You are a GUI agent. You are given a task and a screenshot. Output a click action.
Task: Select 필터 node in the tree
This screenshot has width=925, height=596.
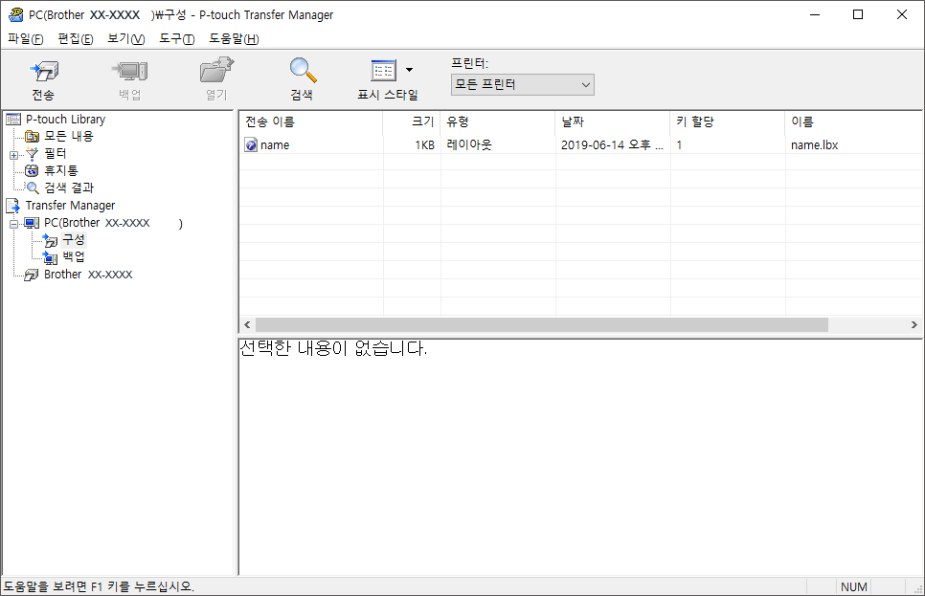click(x=55, y=153)
